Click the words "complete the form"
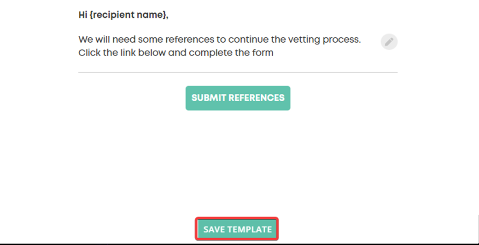479x245 pixels. click(x=231, y=53)
